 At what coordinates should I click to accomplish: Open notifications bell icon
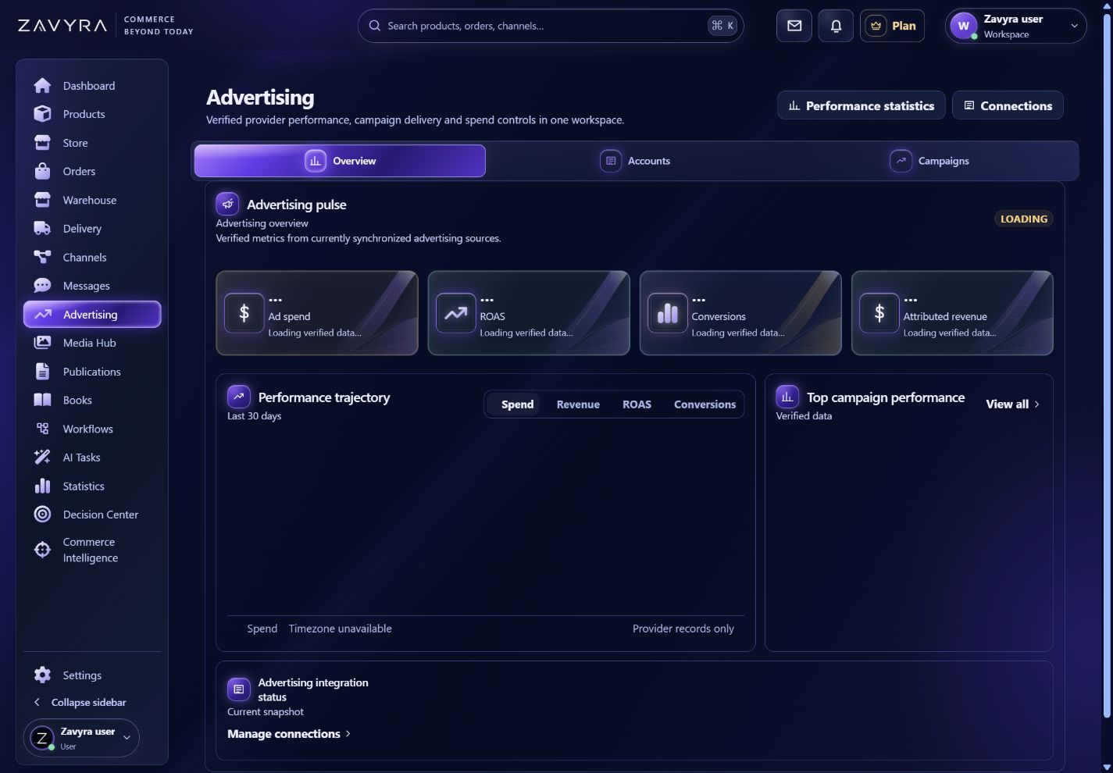pyautogui.click(x=836, y=26)
